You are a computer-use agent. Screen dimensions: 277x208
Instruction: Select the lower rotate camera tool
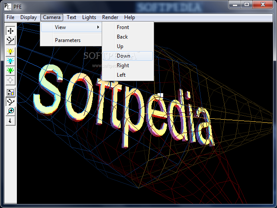coord(10,102)
